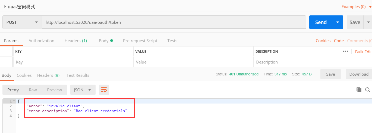The width and height of the screenshot is (372, 133).
Task: Open the three-dots column options menu
Action: [345, 51]
